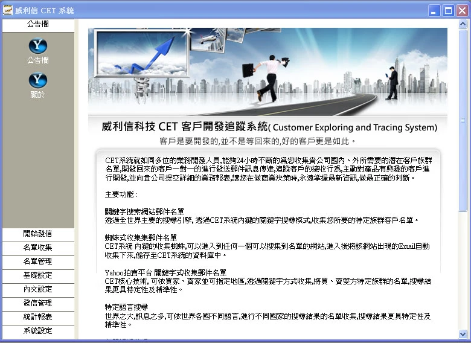471x343 pixels.
Task: Open the 開始發信 section
Action: 38,234
